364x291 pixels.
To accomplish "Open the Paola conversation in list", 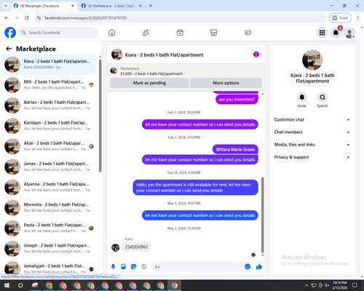I will coord(49,228).
